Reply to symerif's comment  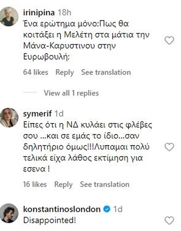(x=63, y=184)
